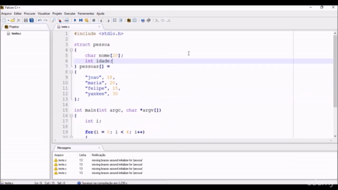Open the New file dropdown arrow

8,21
